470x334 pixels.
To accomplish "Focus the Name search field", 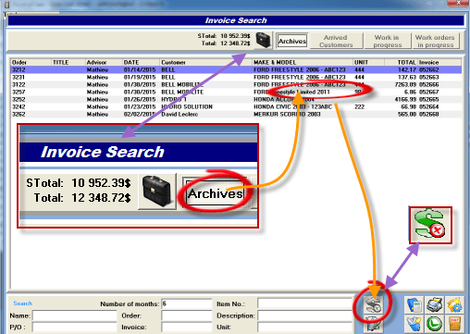I will [x=75, y=315].
